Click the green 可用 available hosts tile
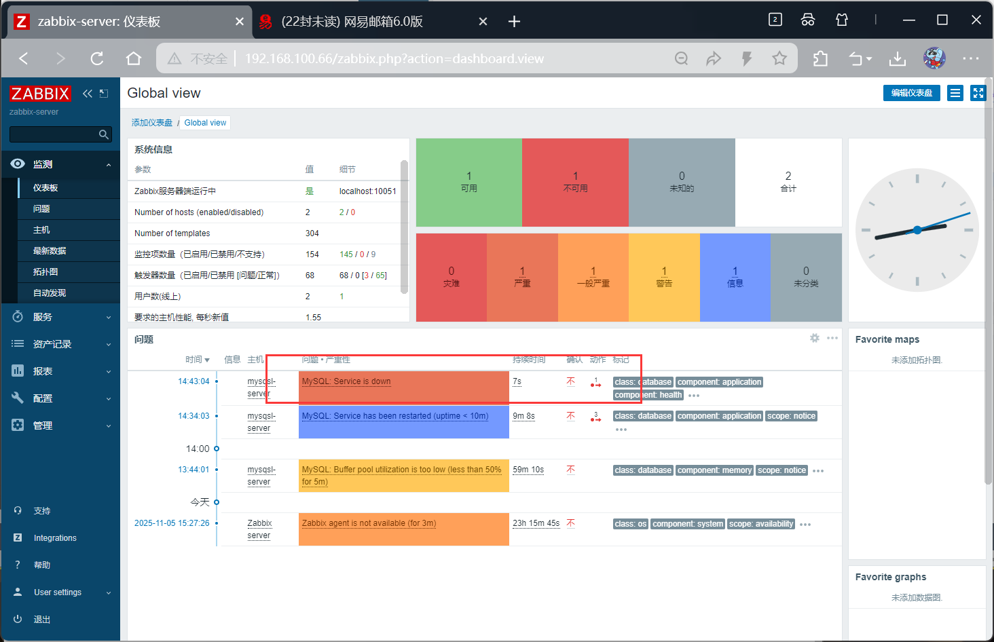994x642 pixels. tap(468, 183)
